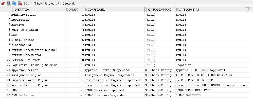Click the CMDB-Service-Suspended: label cell
Screen dimensions: 253x100
point(114,90)
